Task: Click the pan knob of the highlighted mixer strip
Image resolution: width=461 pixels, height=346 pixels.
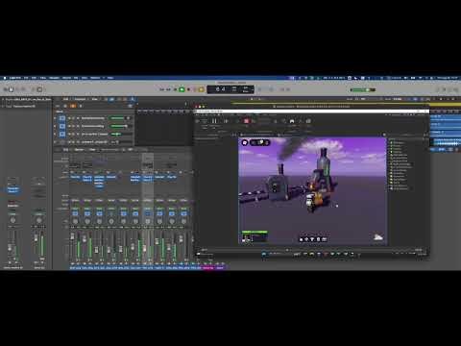Action: [x=148, y=221]
